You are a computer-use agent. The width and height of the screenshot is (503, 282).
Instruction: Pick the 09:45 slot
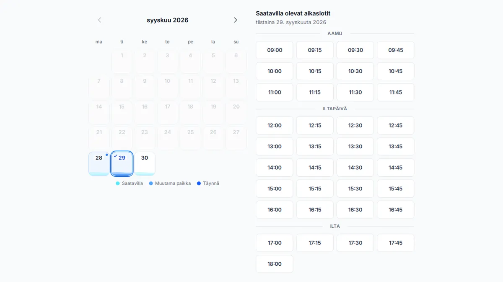pyautogui.click(x=396, y=50)
